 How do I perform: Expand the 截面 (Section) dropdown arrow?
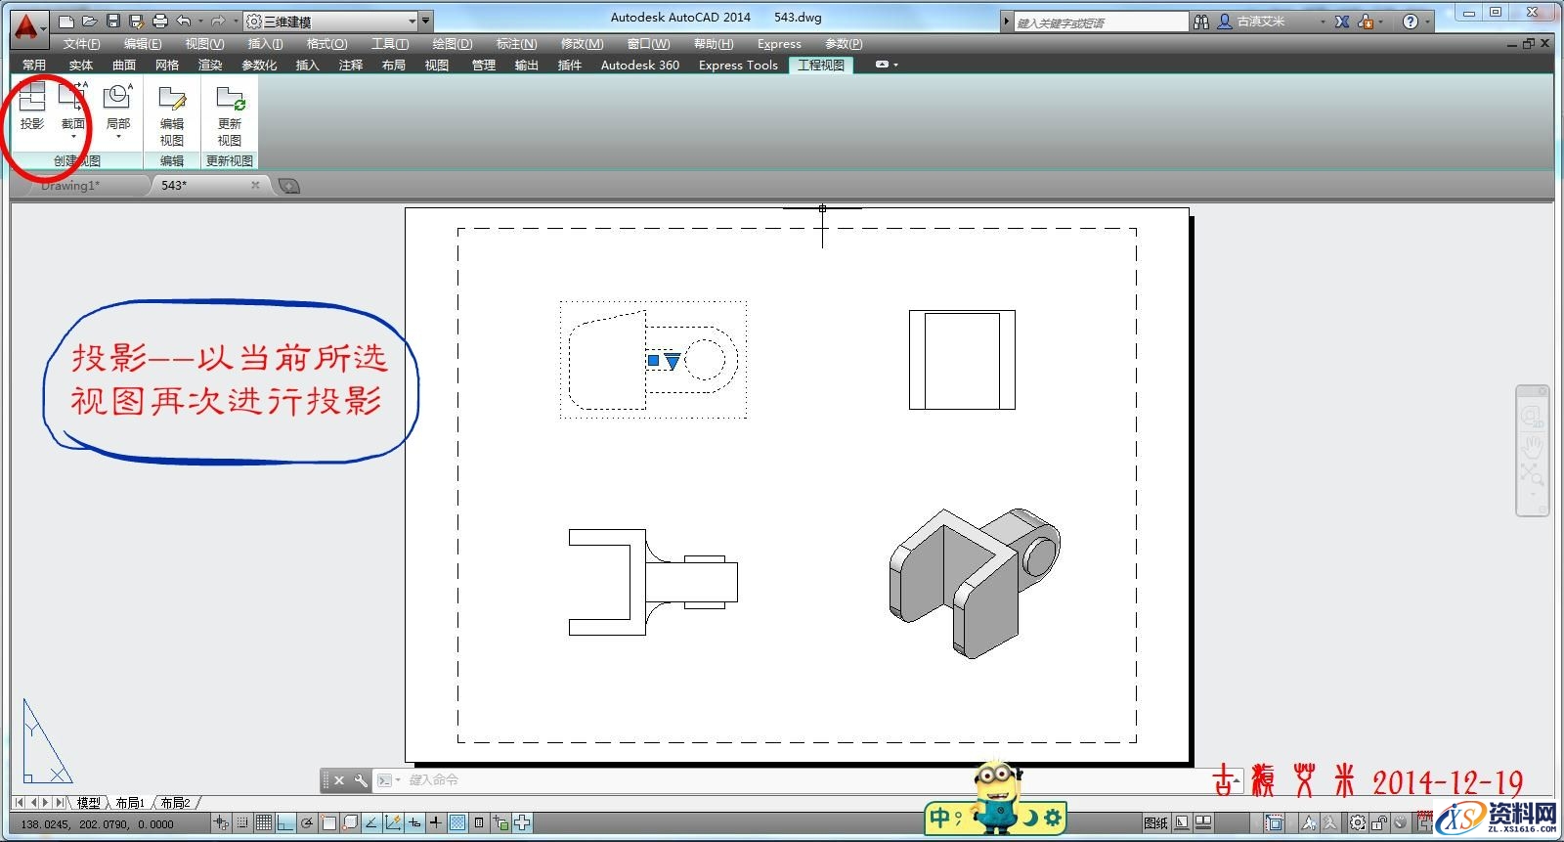[73, 137]
